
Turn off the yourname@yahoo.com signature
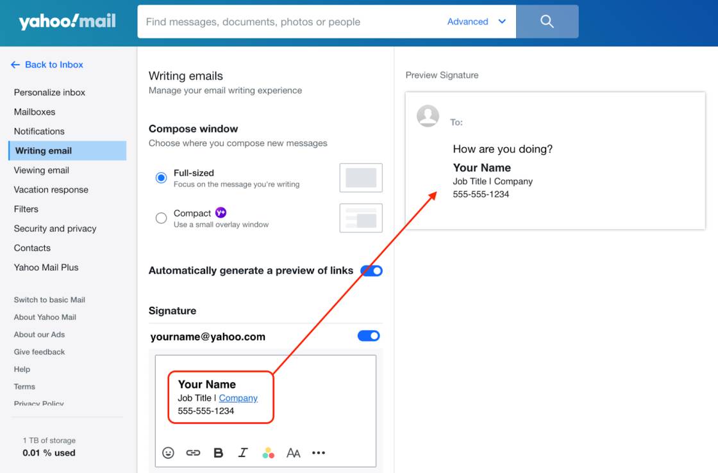pos(369,335)
